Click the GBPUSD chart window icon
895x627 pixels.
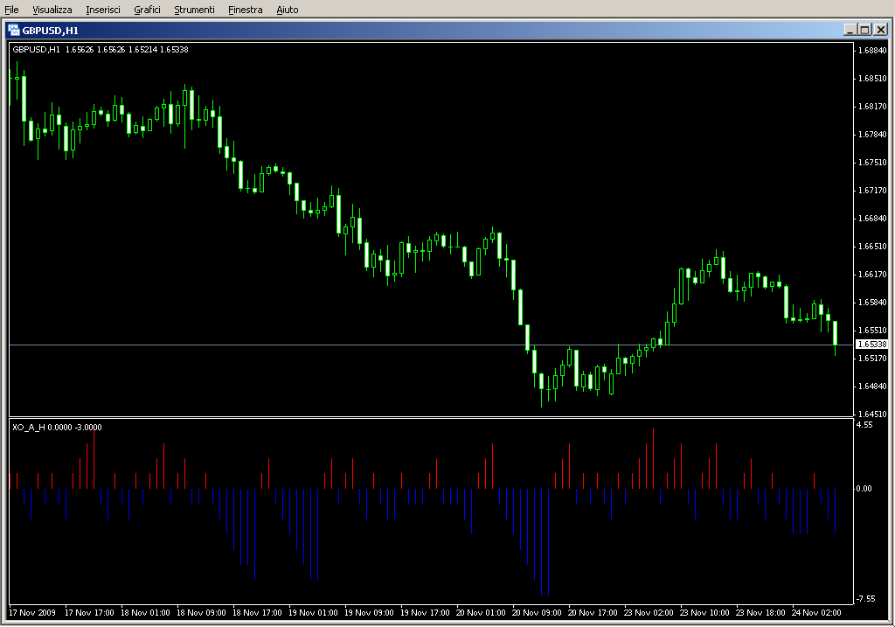coord(13,29)
